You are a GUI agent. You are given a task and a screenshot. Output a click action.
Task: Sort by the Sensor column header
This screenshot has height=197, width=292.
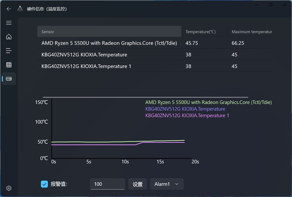point(109,32)
